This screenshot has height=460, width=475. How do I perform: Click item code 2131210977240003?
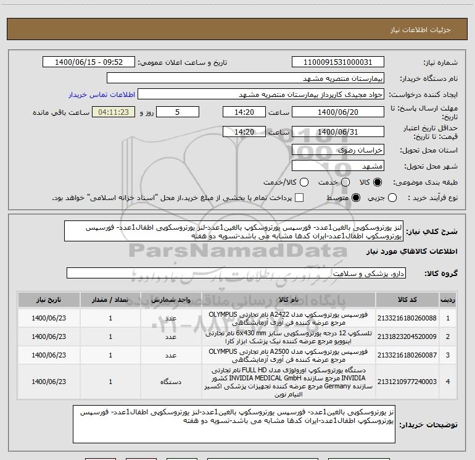(407, 382)
